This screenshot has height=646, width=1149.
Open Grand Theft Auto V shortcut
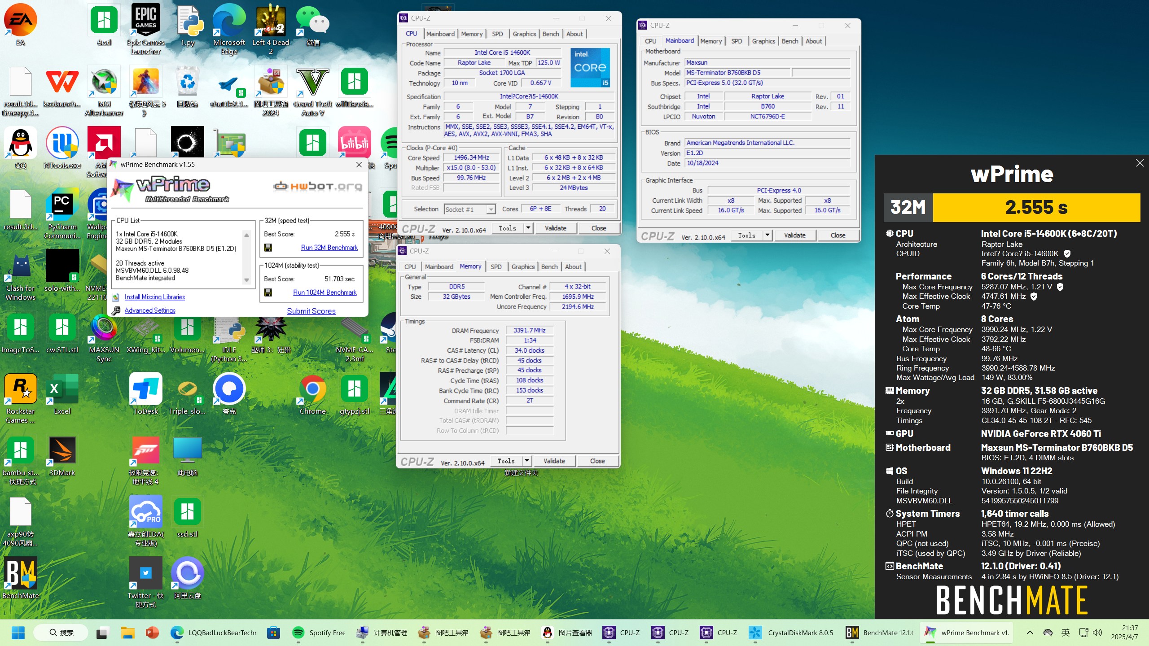313,91
